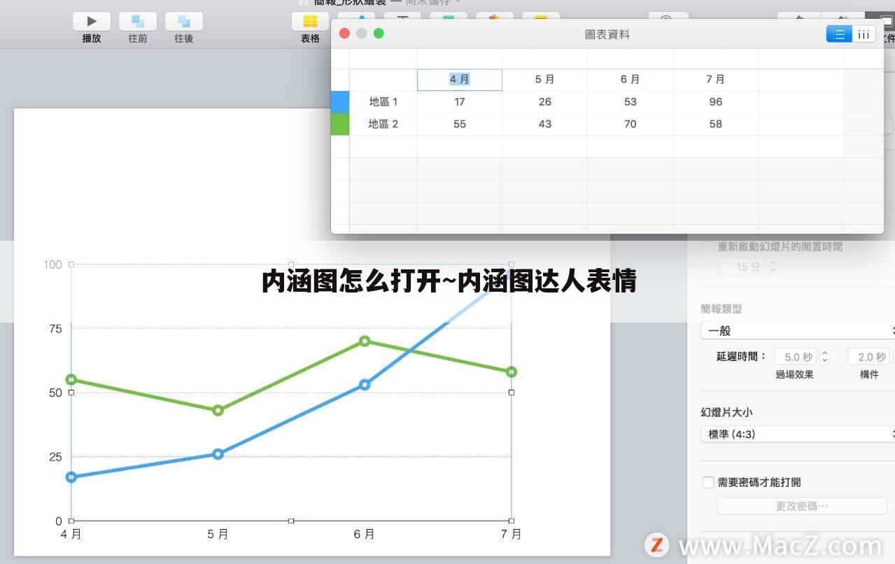Screen dimensions: 895x564
Task: Click the 100 label on chart's vertical axis
Action: click(52, 265)
